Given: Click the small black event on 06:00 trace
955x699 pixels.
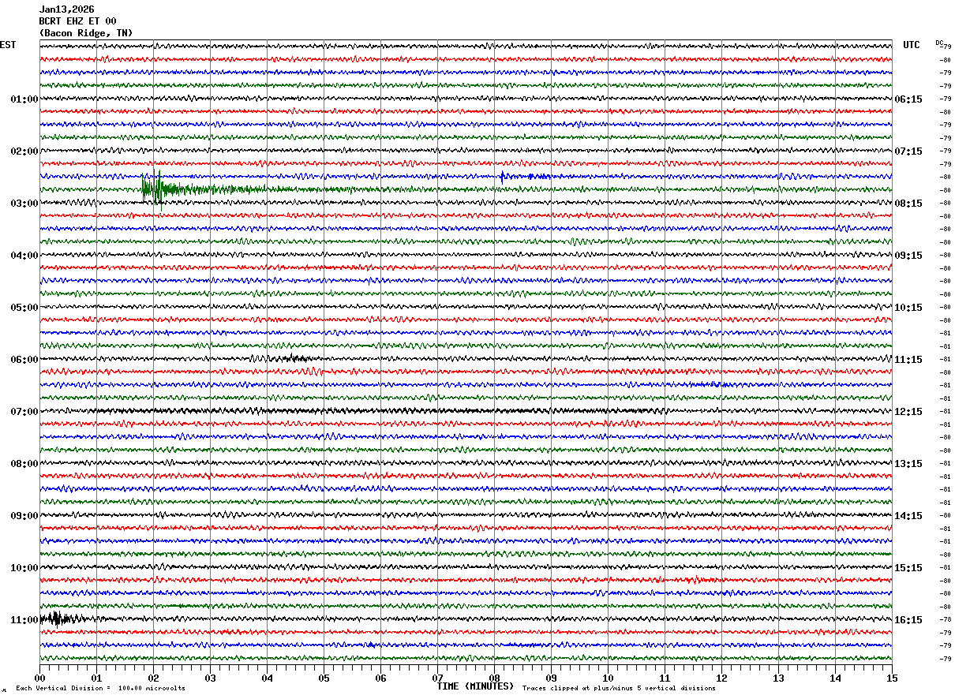Looking at the screenshot, I should pyautogui.click(x=296, y=358).
